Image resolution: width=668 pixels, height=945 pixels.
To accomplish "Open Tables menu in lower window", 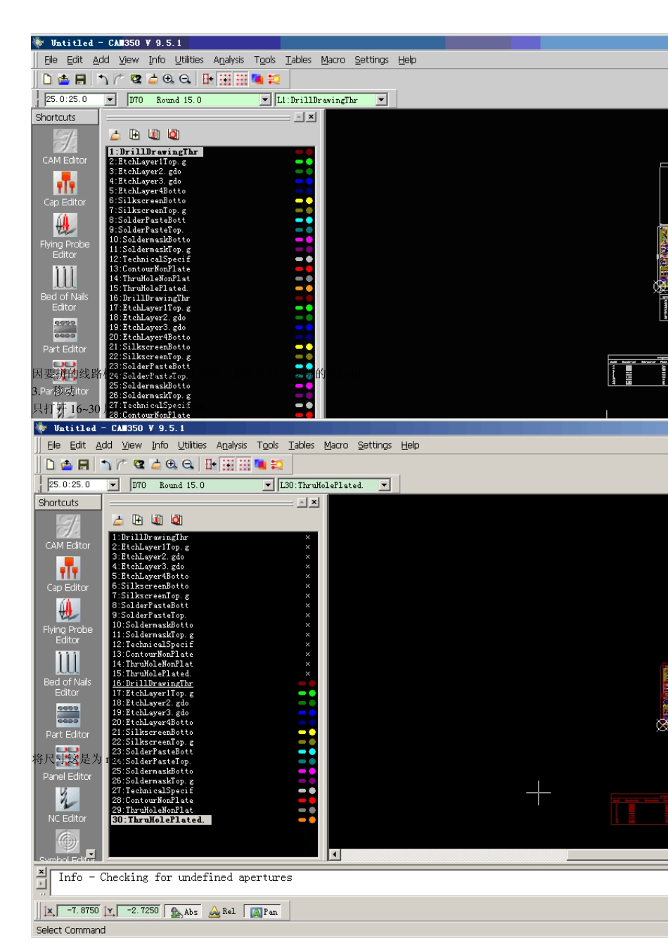I will [x=301, y=445].
